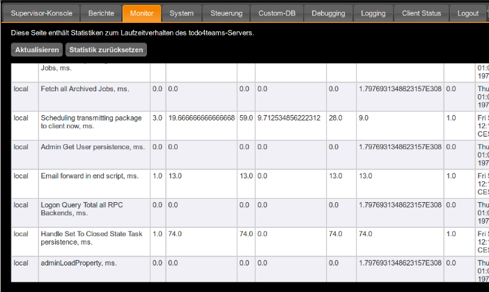Click 'local' in adminLoadProperty row

point(21,263)
